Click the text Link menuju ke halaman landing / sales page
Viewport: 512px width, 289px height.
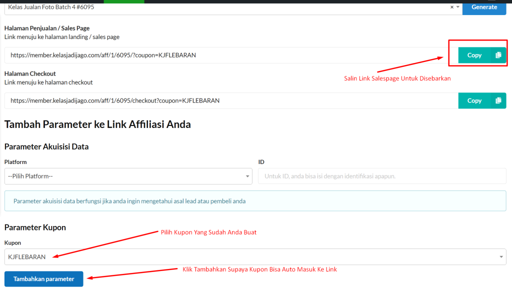tap(61, 37)
